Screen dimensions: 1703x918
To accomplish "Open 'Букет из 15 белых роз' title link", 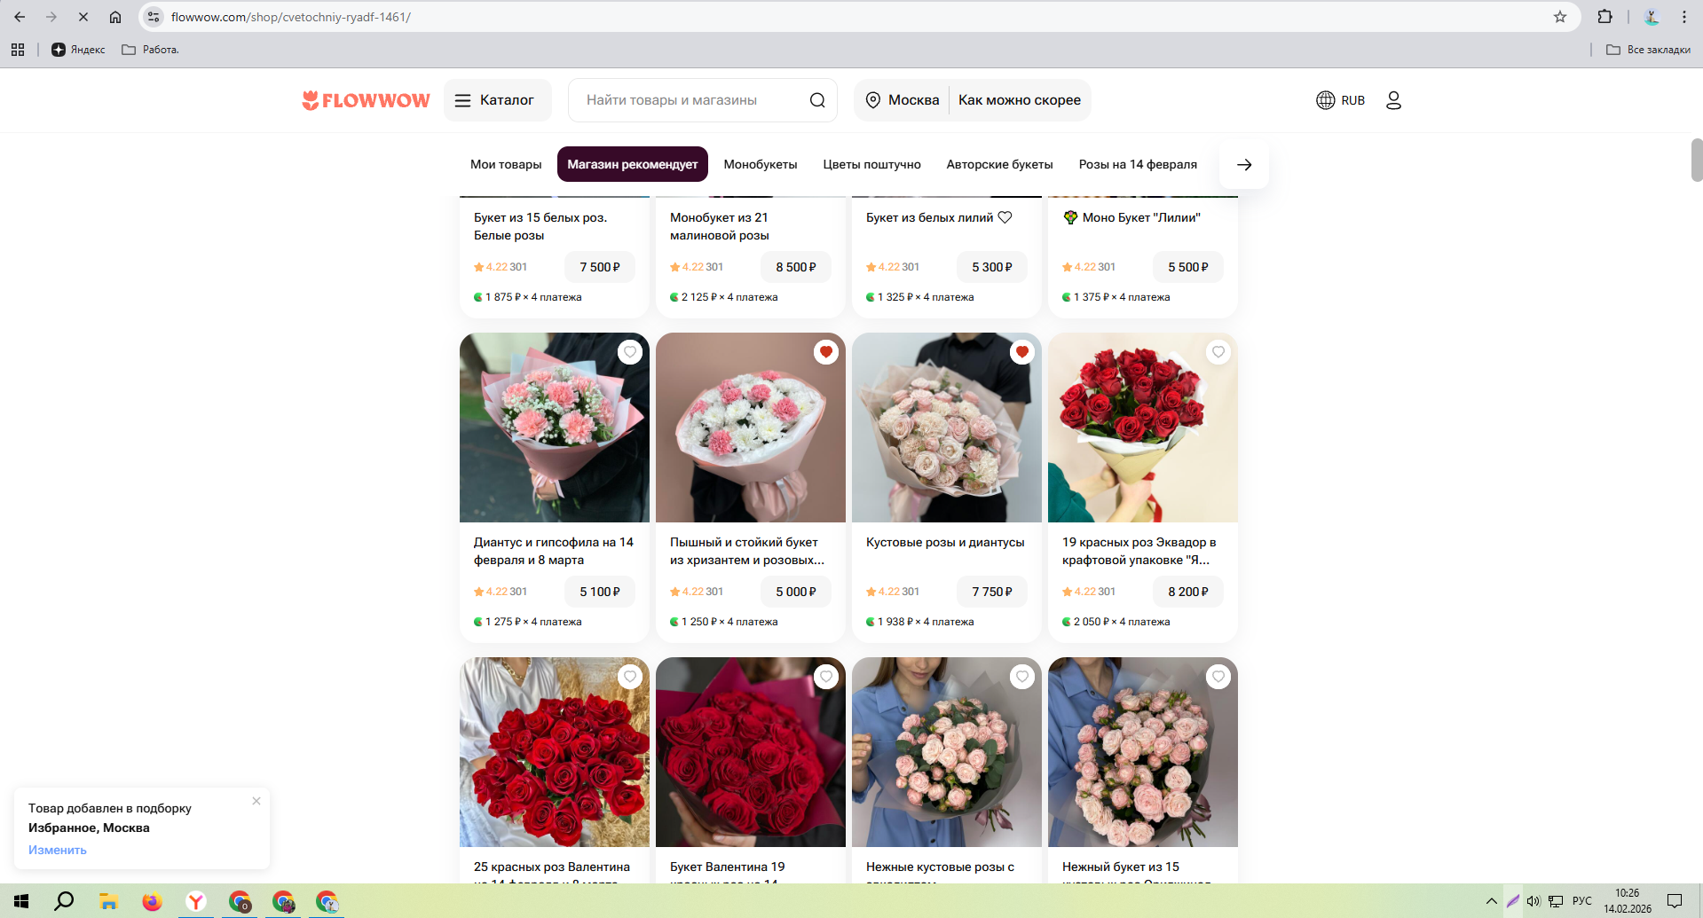I will pyautogui.click(x=540, y=226).
